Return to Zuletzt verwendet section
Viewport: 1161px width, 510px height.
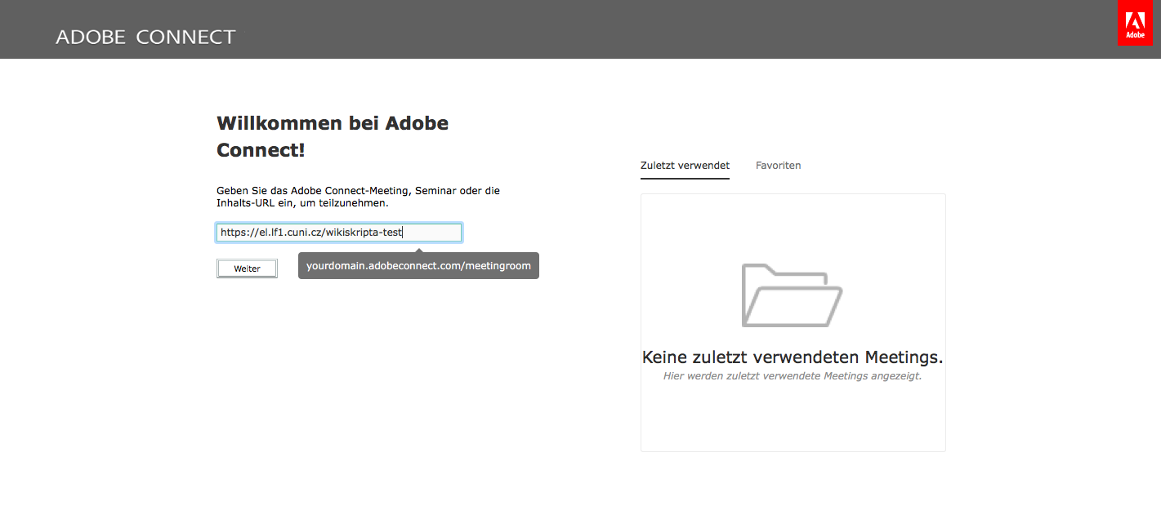tap(685, 165)
